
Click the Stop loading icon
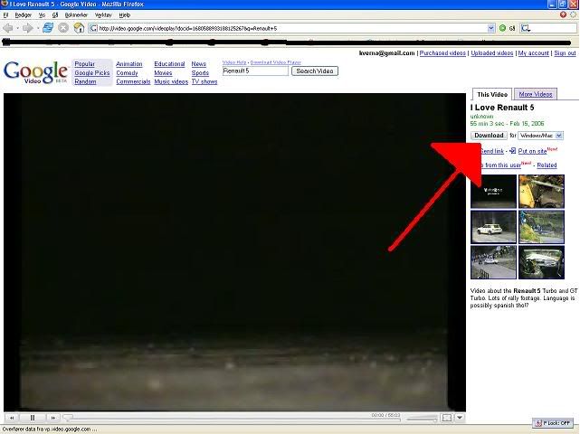(x=63, y=28)
